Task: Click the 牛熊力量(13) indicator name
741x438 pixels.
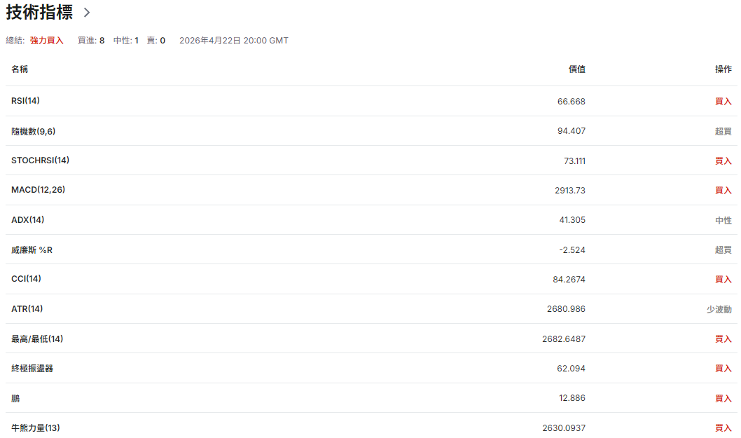Action: (41, 427)
